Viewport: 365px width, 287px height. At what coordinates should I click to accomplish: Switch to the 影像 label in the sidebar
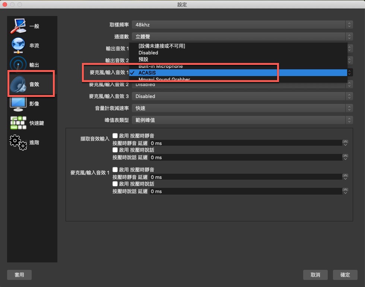[x=34, y=104]
